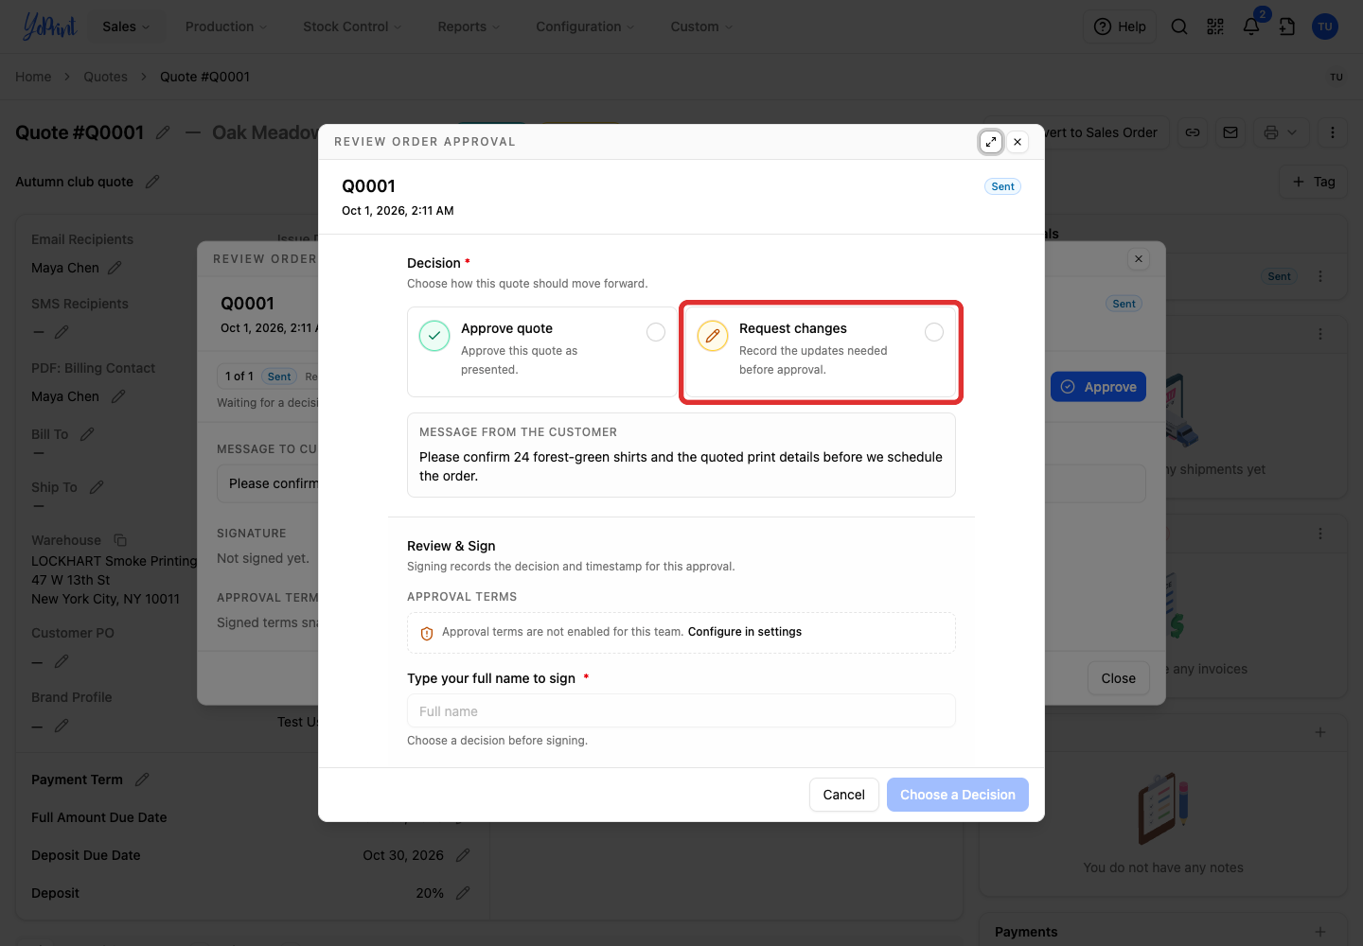This screenshot has height=946, width=1363.
Task: Open the quote's more options kebab menu
Action: click(x=1333, y=132)
